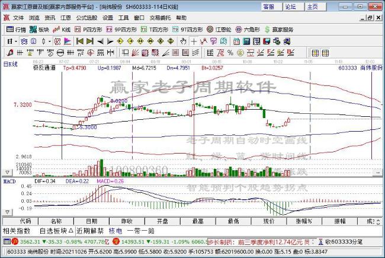Open the calculator icon in toolbar
The width and height of the screenshot is (385, 258).
click(246, 42)
